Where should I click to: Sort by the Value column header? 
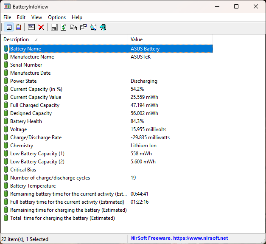click(170, 39)
